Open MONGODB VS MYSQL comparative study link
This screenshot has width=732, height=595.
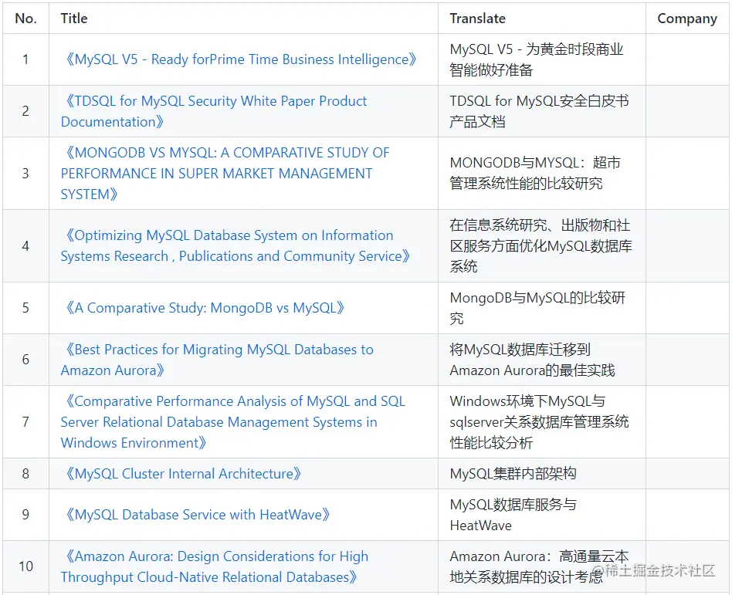tap(225, 173)
